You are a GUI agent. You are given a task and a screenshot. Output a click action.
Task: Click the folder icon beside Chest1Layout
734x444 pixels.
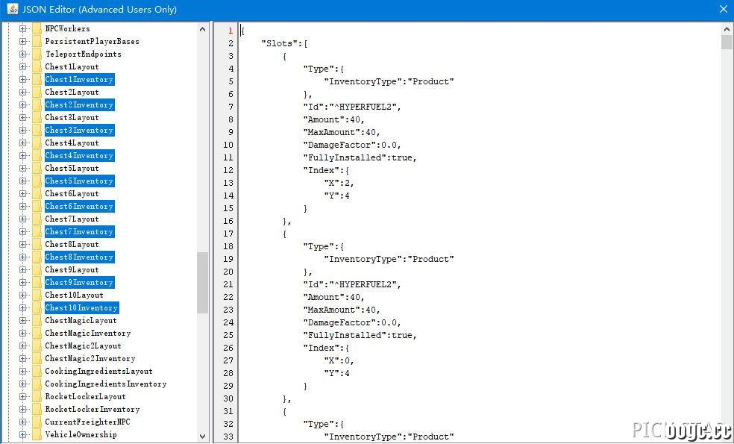tap(37, 66)
